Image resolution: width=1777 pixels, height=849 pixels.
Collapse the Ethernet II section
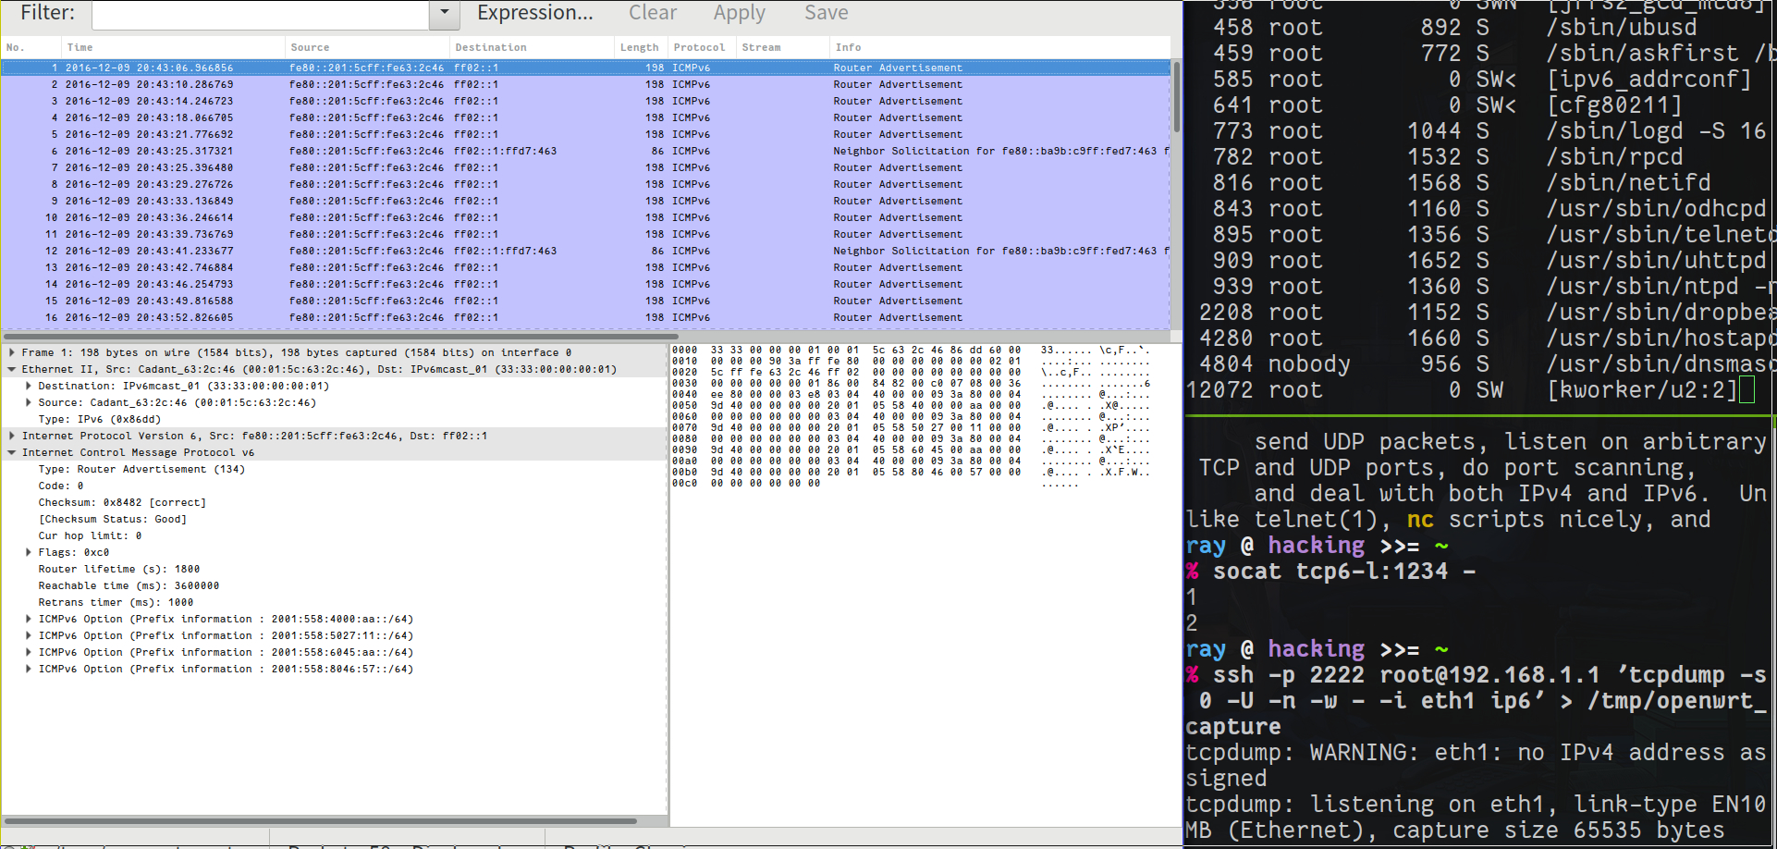tap(11, 369)
